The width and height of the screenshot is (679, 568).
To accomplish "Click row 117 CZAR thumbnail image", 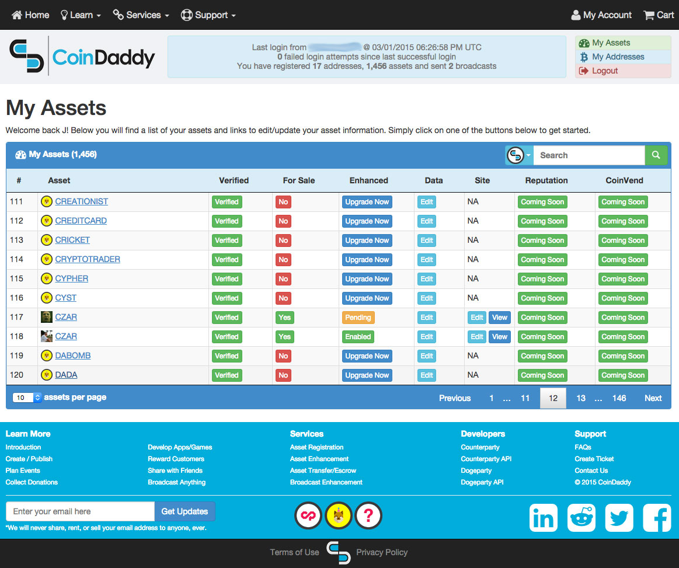I will 46,317.
